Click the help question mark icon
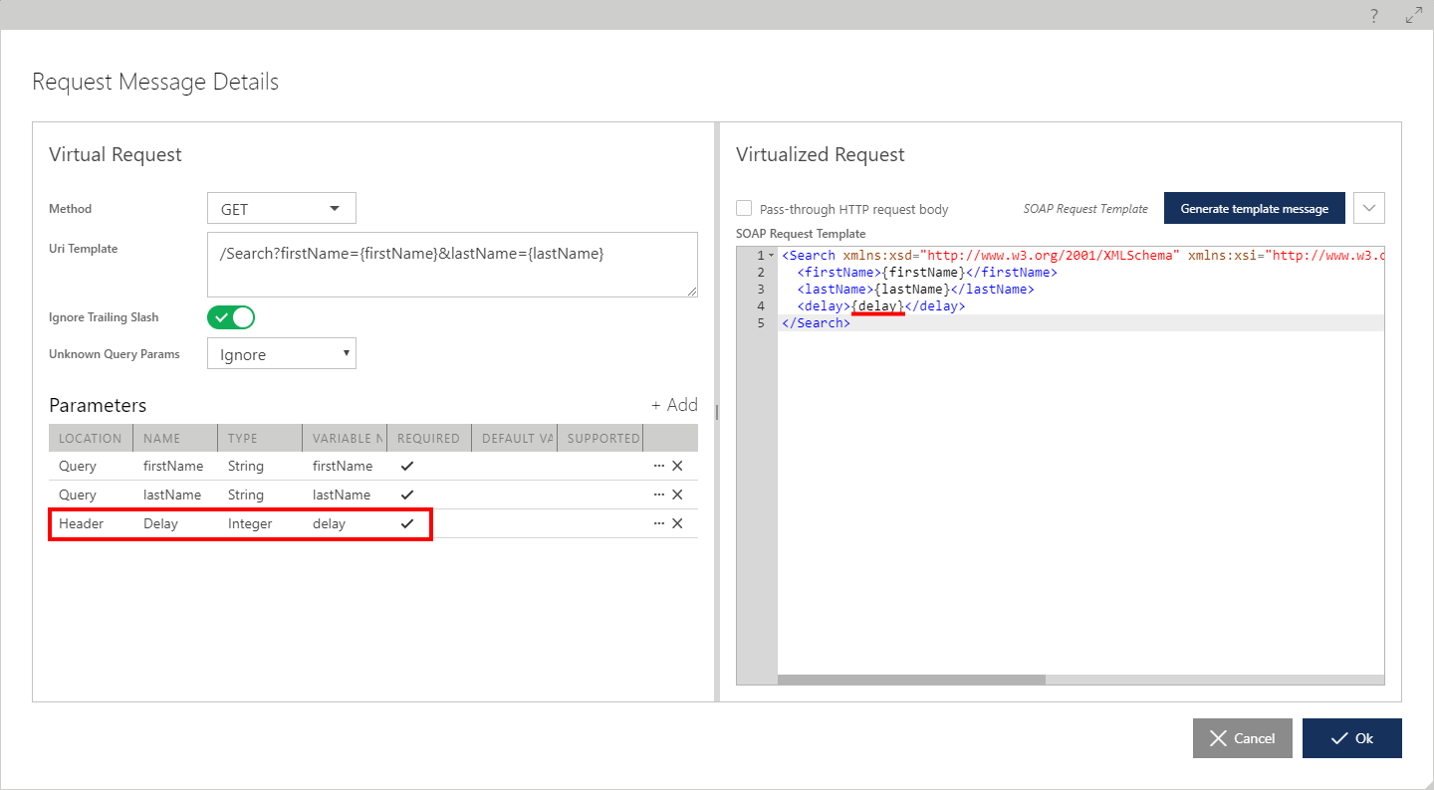 [x=1374, y=16]
